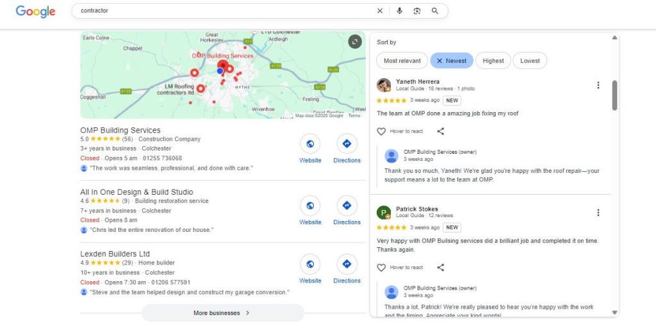
Task: Open OMP Building Services website globe icon
Action: click(x=310, y=143)
